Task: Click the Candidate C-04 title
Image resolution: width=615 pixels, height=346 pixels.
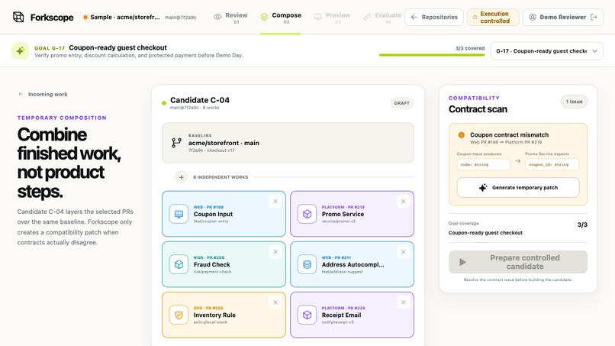Action: click(200, 100)
